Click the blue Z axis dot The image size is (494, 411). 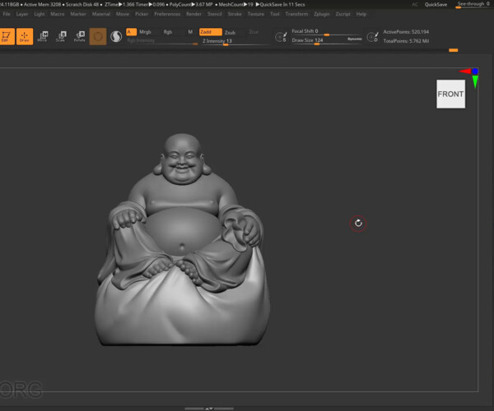[475, 72]
